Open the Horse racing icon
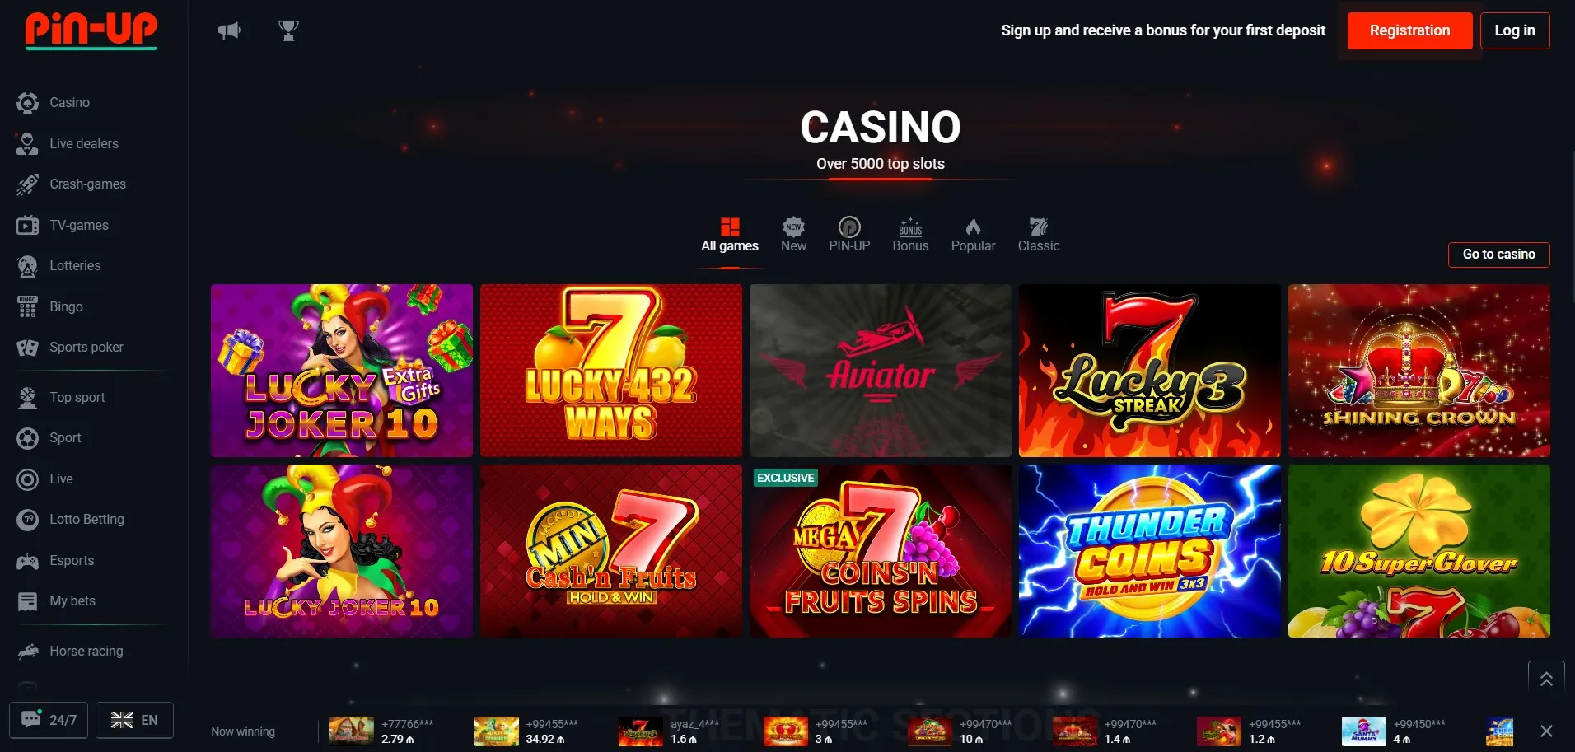This screenshot has width=1575, height=752. click(x=27, y=652)
